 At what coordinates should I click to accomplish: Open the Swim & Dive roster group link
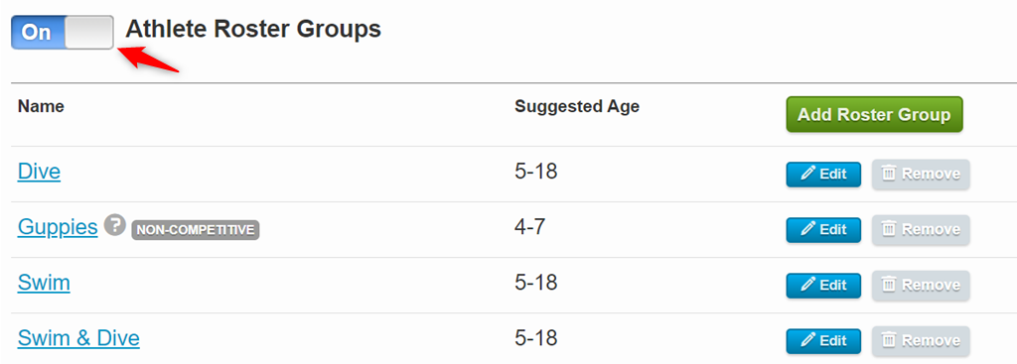[x=78, y=339]
